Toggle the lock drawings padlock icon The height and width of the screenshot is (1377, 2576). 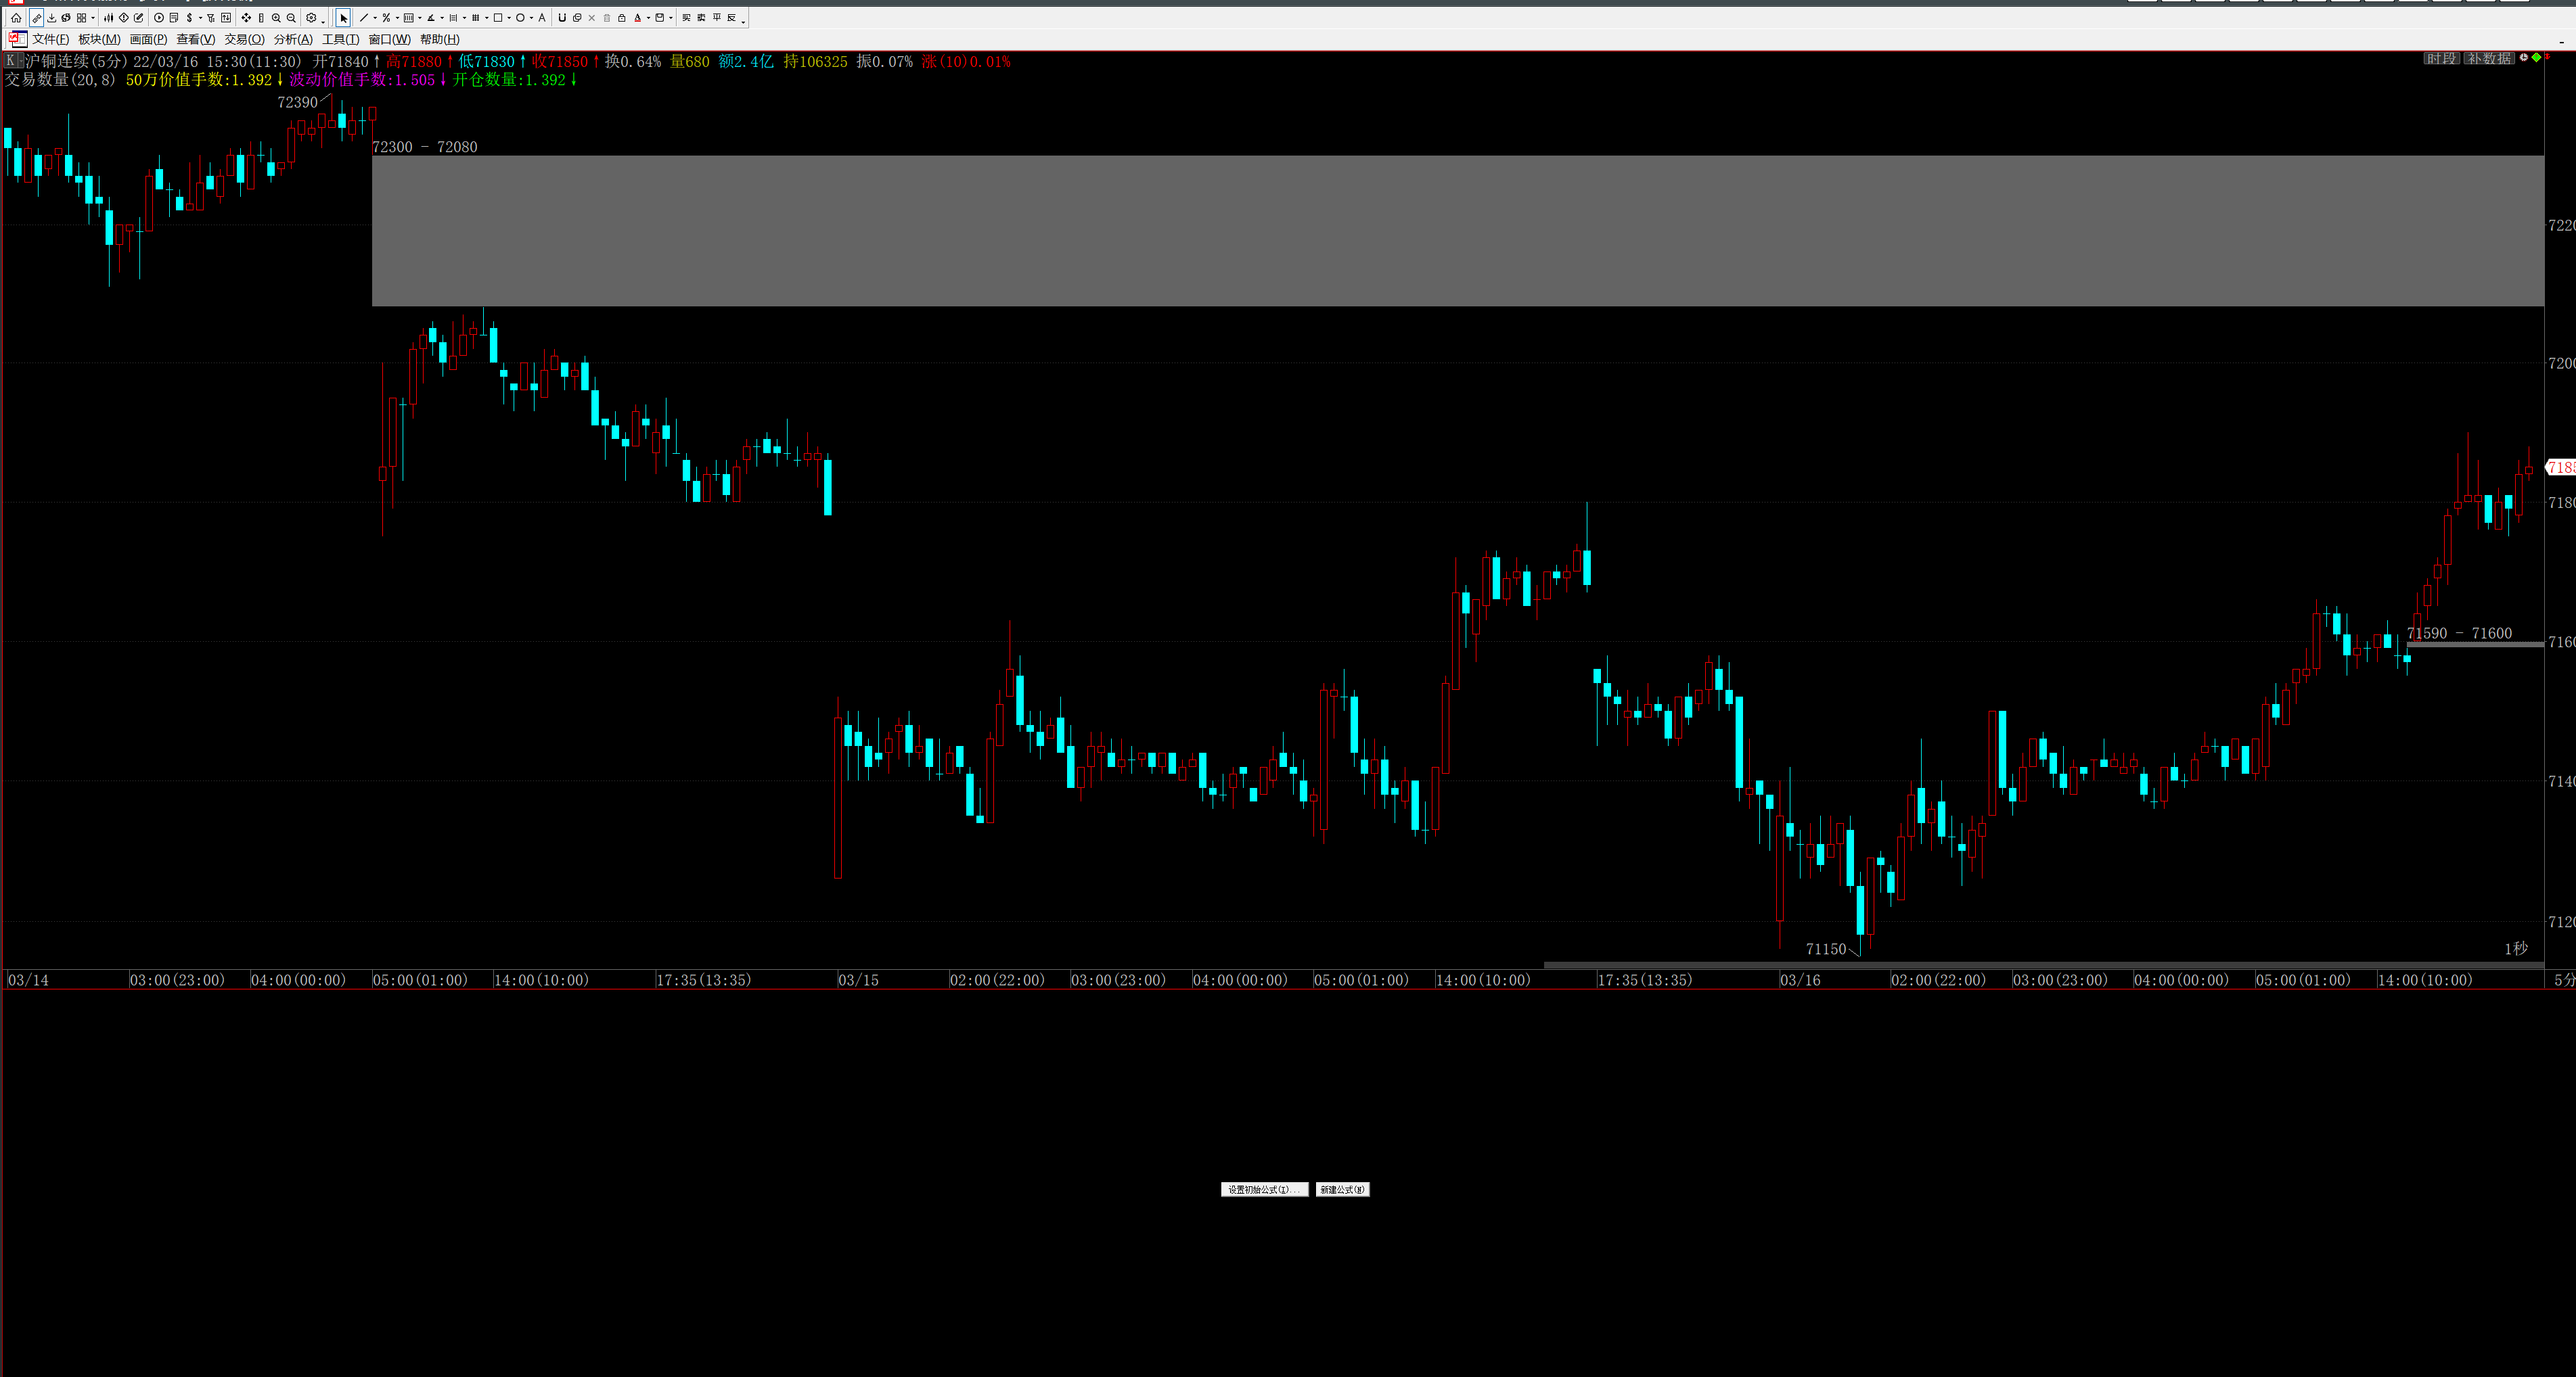[622, 18]
